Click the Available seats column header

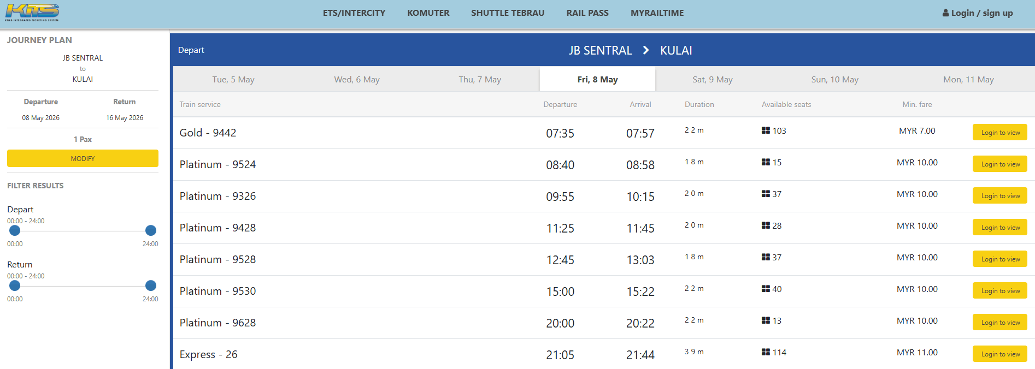(786, 104)
